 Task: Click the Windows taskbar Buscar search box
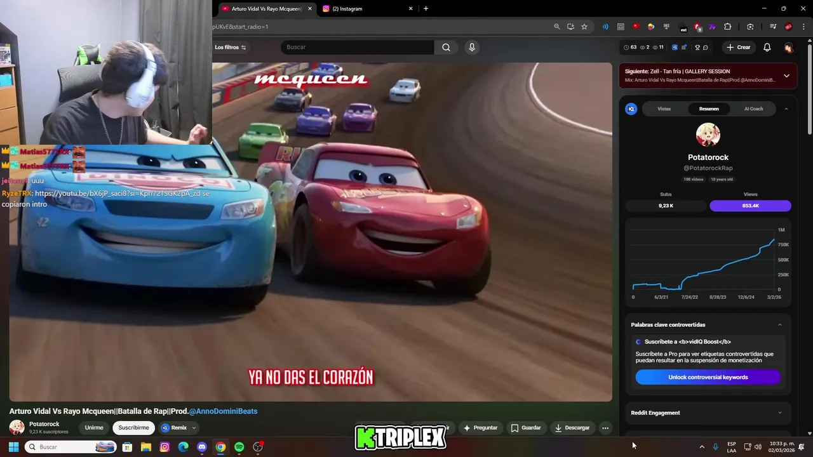tap(71, 447)
